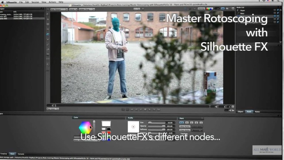Image resolution: width=284 pixels, height=160 pixels.
Task: Click the Opacity value 100.00 field
Action: pos(170,126)
